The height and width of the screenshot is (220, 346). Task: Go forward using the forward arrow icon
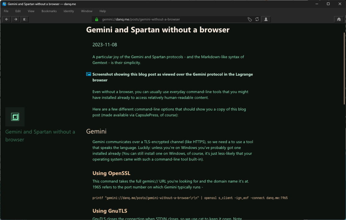15,19
